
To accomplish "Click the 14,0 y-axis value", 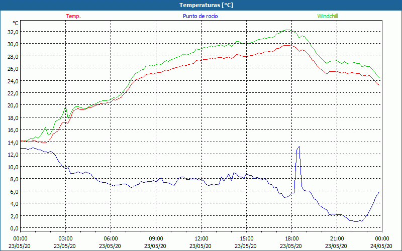I will [x=13, y=143].
